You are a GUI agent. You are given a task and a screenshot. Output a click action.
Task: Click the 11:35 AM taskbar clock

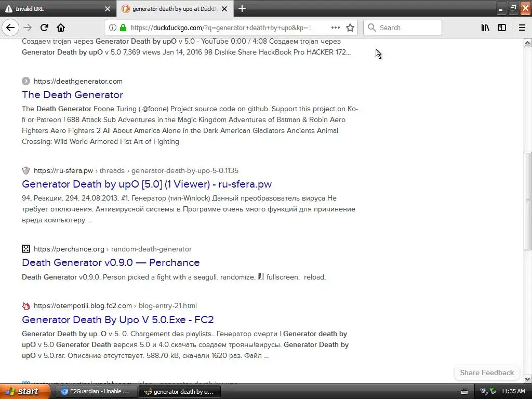513,392
